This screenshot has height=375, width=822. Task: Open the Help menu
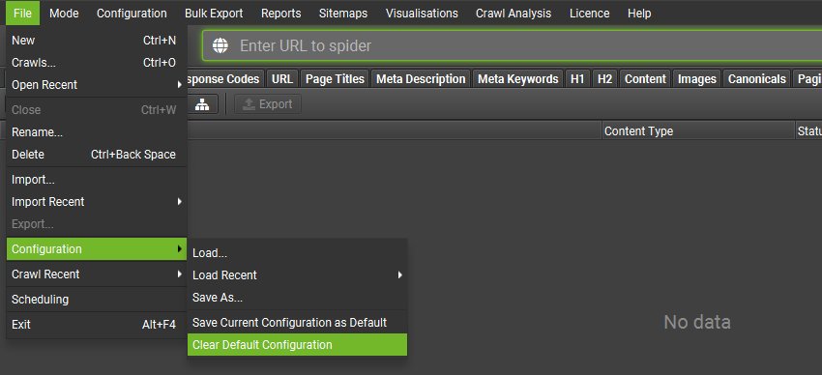pos(639,14)
